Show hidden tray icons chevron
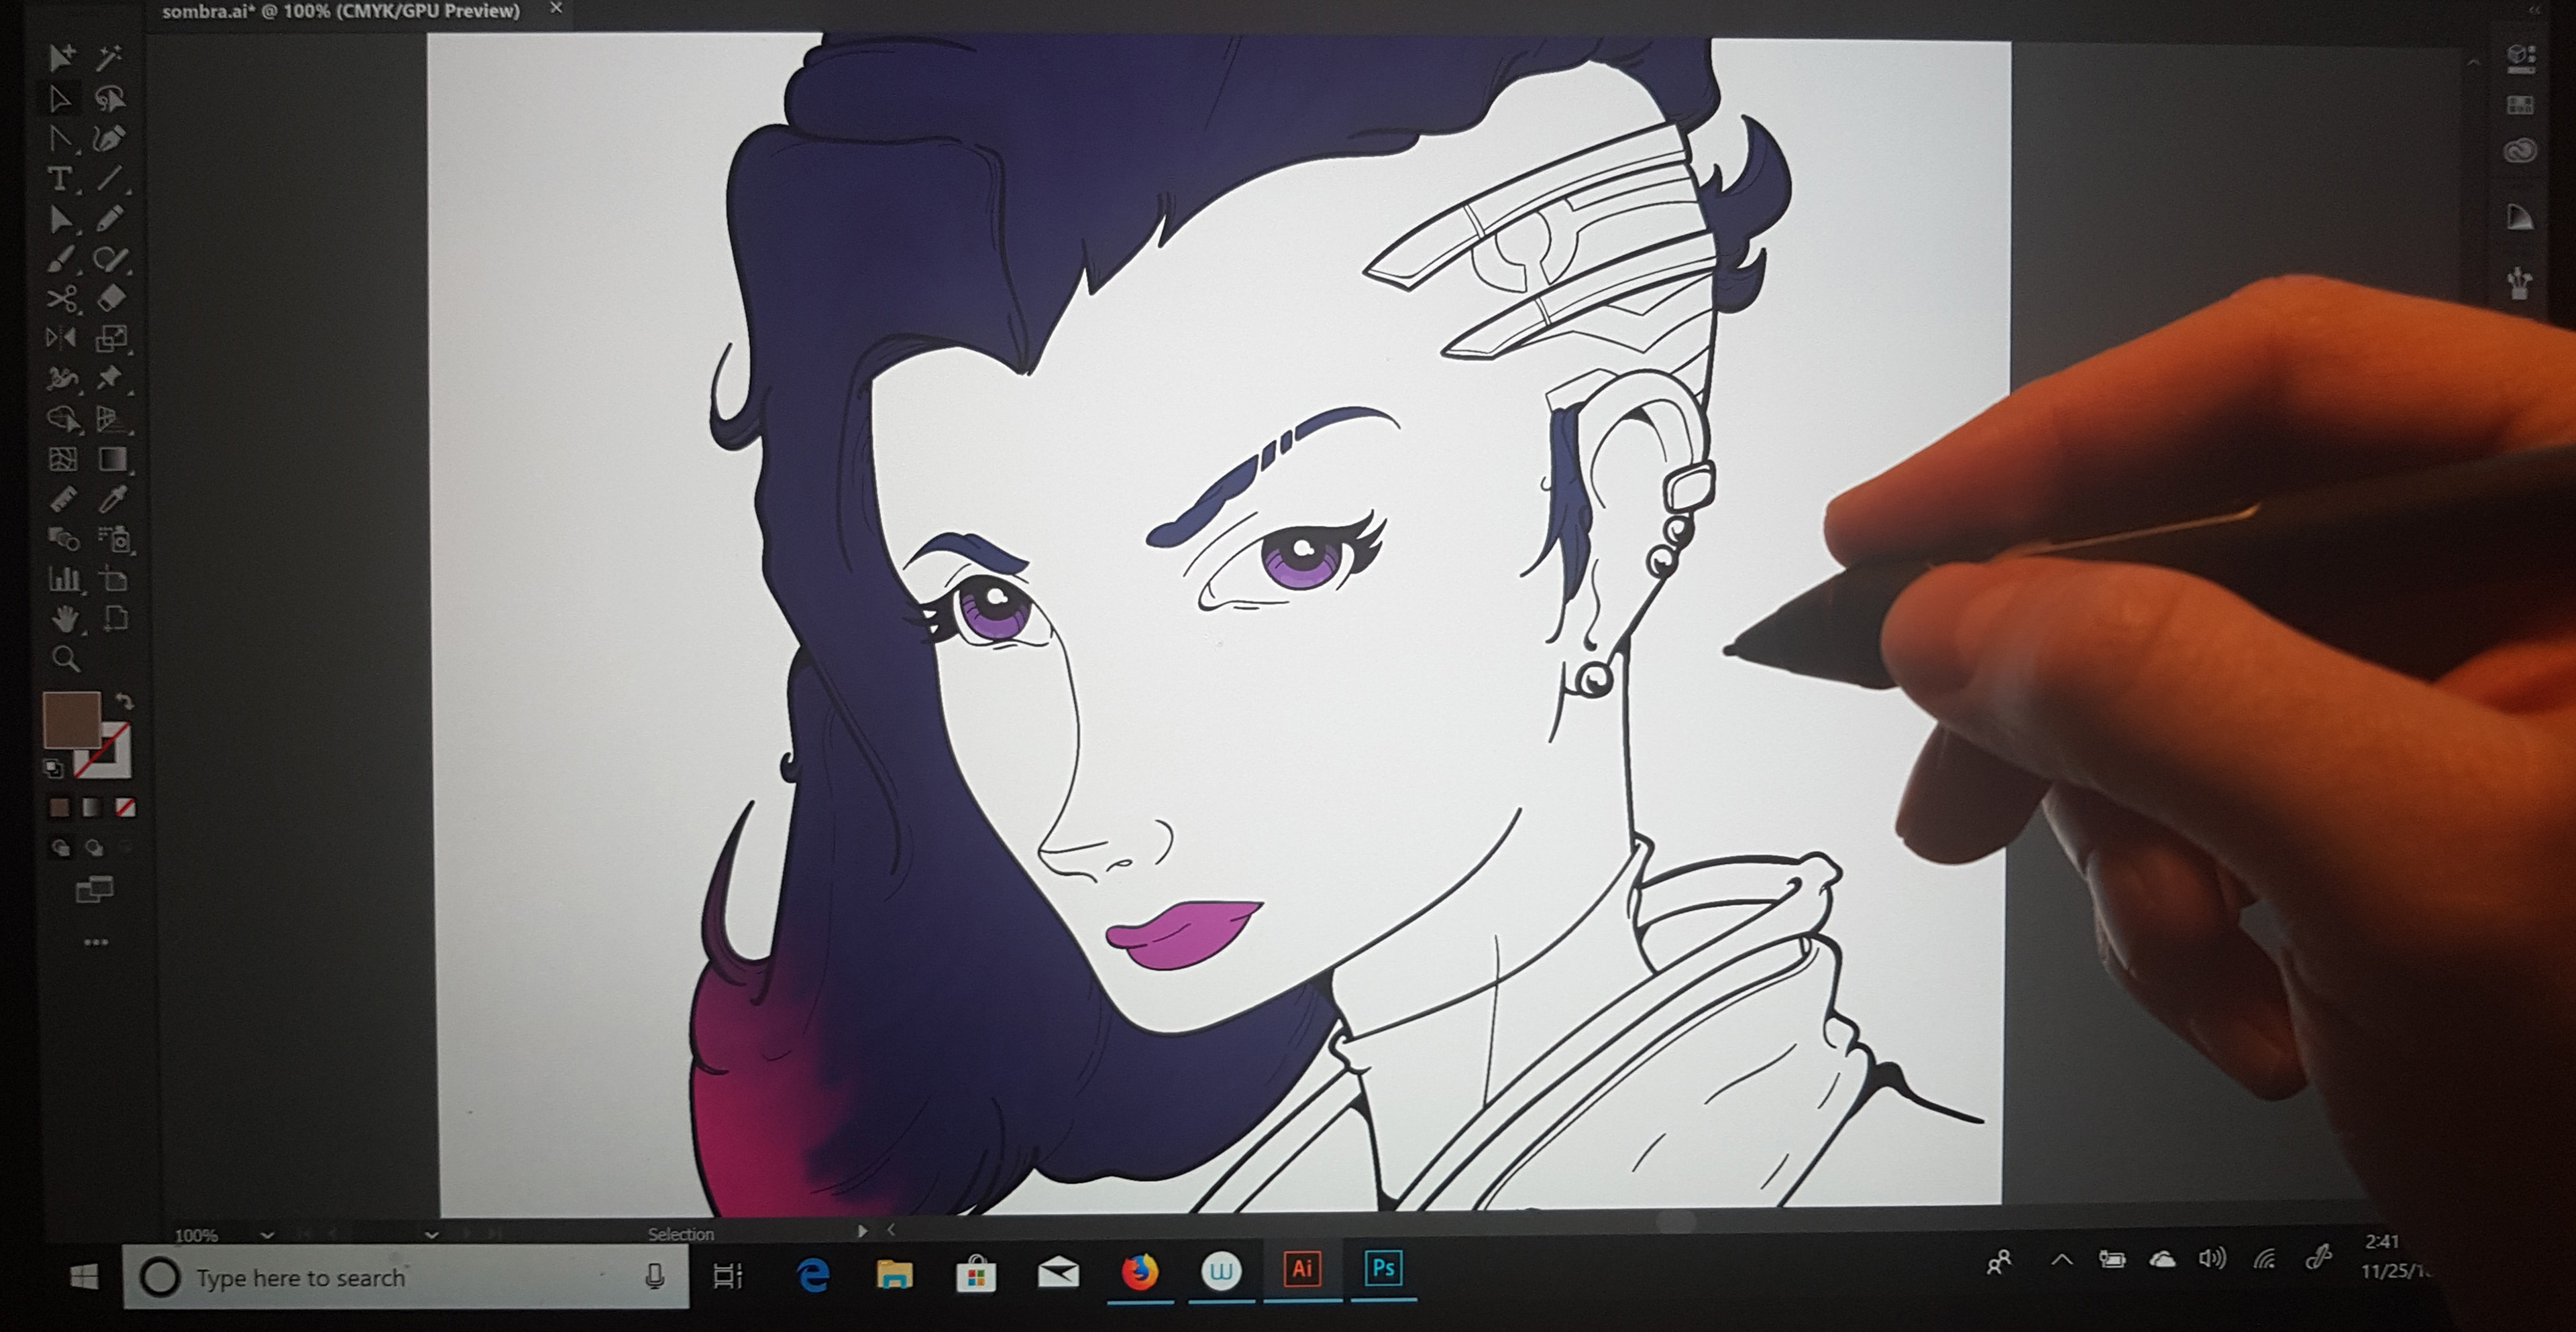 tap(2061, 1260)
